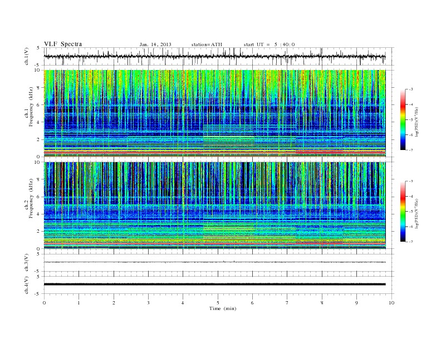The height and width of the screenshot is (340, 441).
Task: Click time-axis tick label "0" at bottom
Action: point(44,303)
